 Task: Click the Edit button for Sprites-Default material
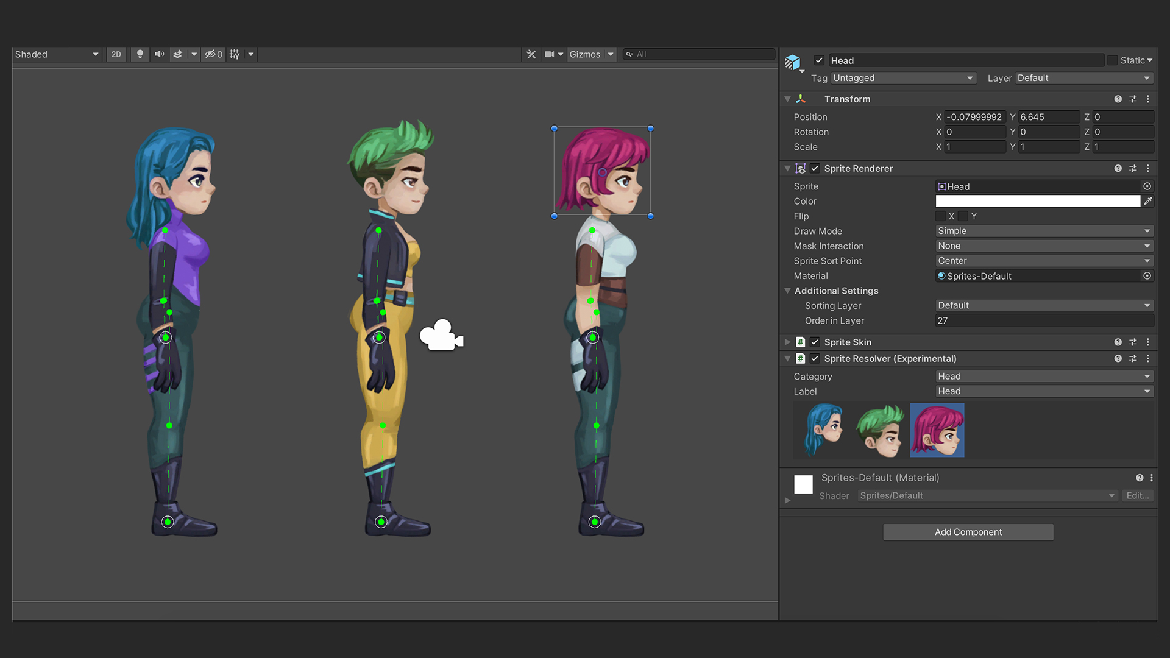click(1138, 496)
